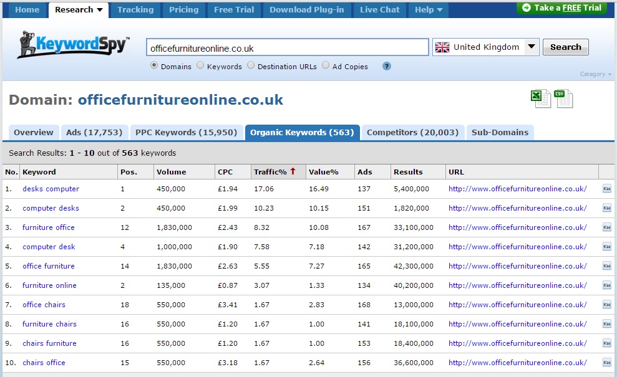Go to the Home menu item
The height and width of the screenshot is (377, 617).
(27, 10)
